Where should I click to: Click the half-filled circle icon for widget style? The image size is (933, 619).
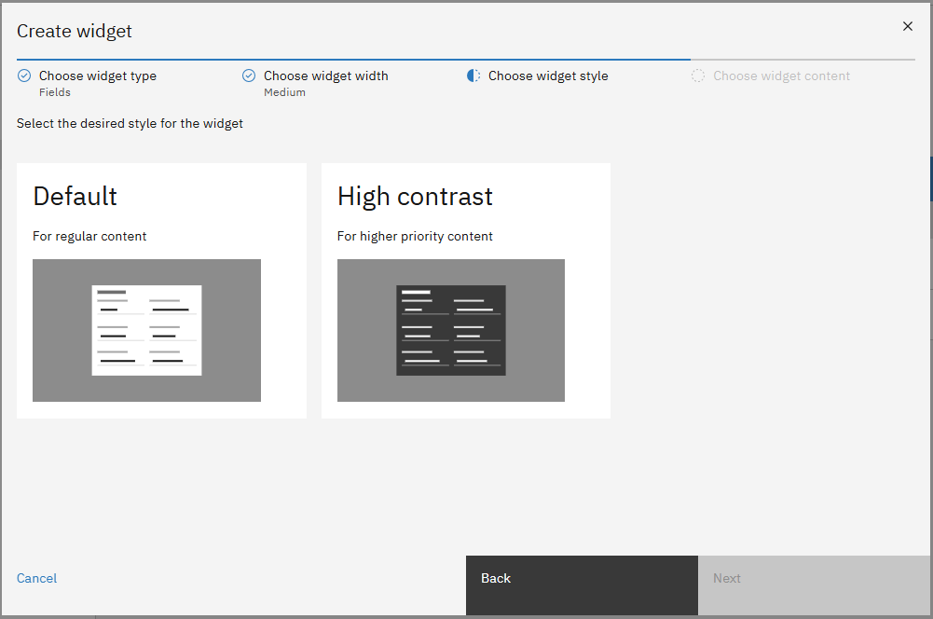(473, 76)
